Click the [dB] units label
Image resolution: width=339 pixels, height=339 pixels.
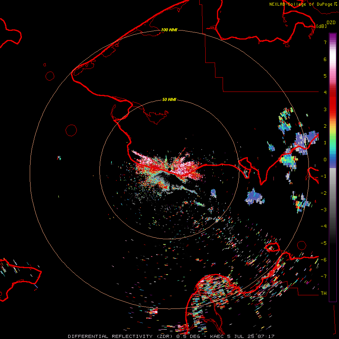point(321,26)
